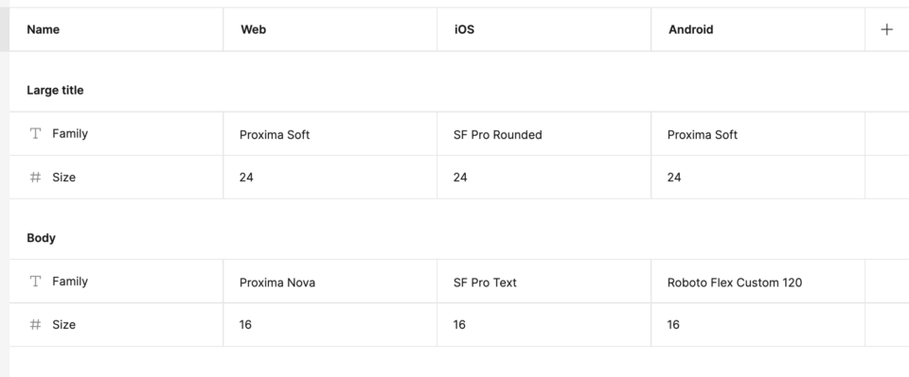Select the Body group heading
This screenshot has height=377, width=909.
point(41,238)
